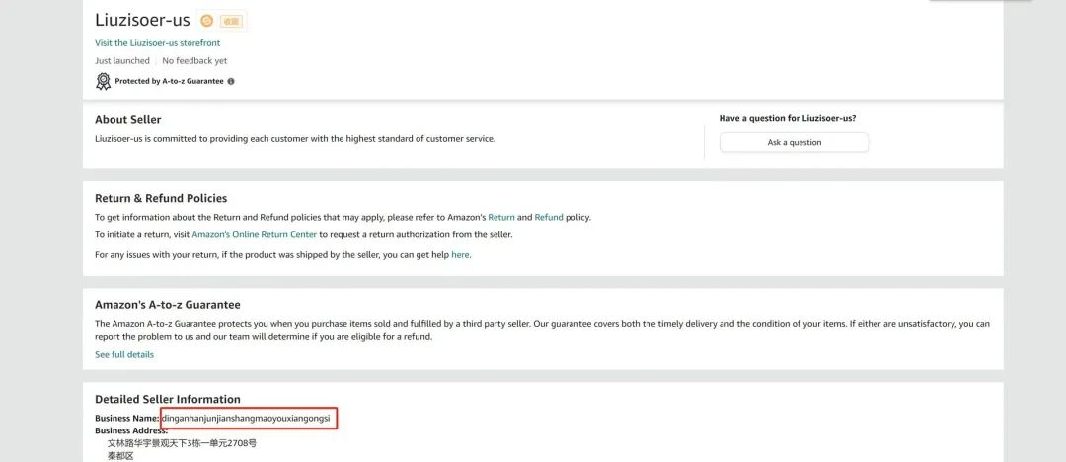Click the 'Protected by A-to-z Guarantee' label
The width and height of the screenshot is (1066, 462).
170,82
